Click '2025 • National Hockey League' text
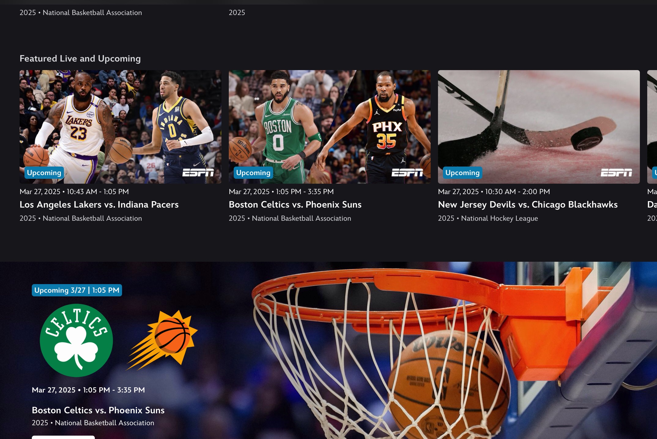 (488, 218)
